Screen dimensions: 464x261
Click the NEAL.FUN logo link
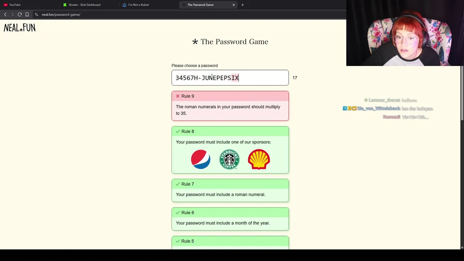[20, 28]
